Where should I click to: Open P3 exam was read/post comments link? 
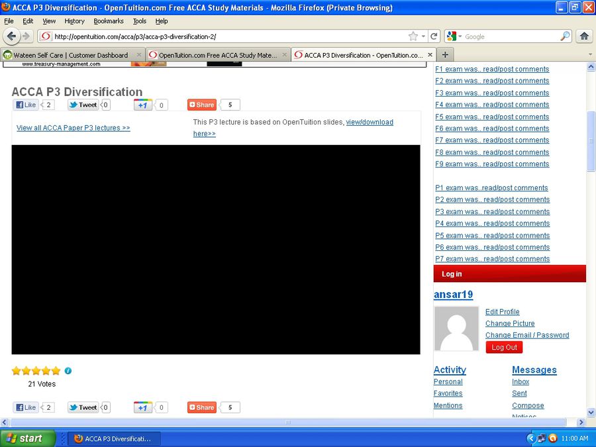(x=493, y=212)
